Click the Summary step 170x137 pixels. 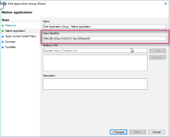point(10,42)
